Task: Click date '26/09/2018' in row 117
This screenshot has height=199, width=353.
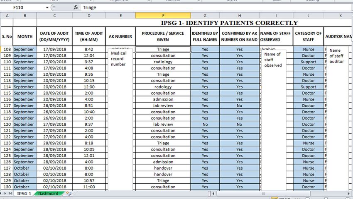Action: [54, 105]
